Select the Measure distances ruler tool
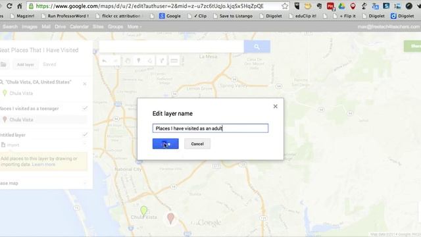This screenshot has width=421, height=237. click(174, 61)
